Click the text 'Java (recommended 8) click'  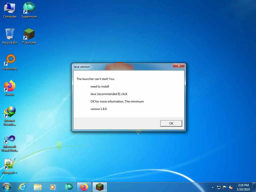coord(109,94)
